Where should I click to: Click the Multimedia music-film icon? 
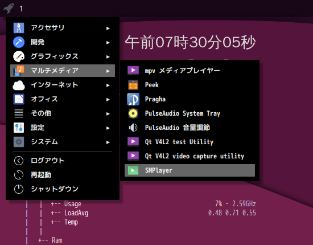coord(19,71)
